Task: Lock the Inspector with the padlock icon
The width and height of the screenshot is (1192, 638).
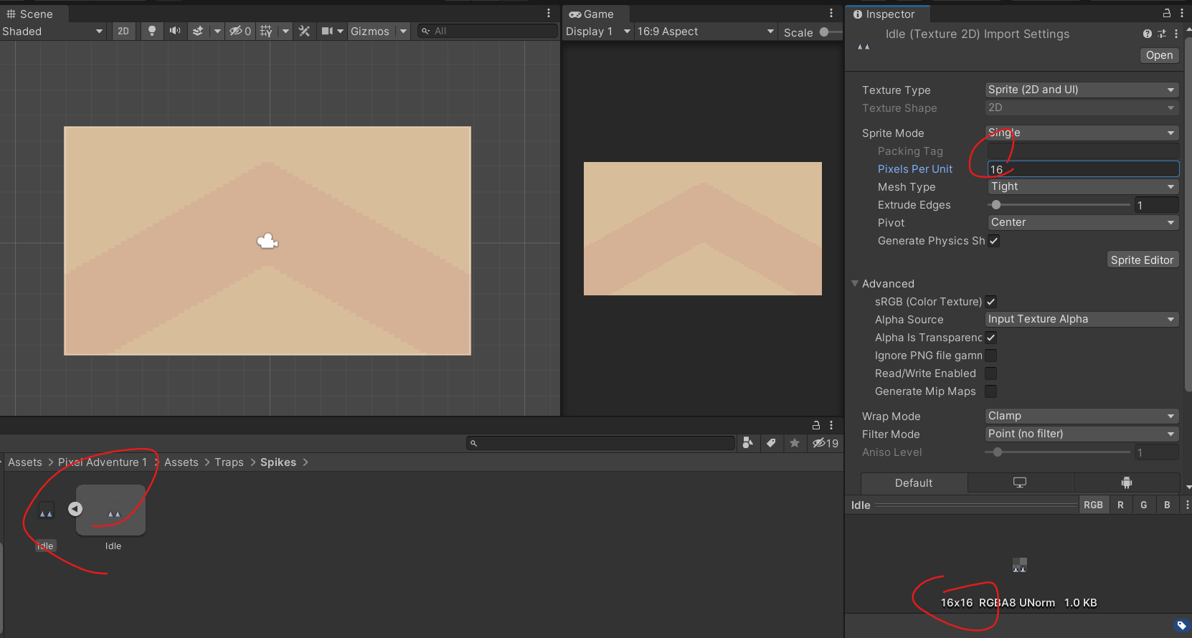Action: click(x=1167, y=14)
